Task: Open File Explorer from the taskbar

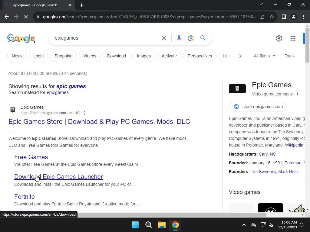Action: [162, 225]
